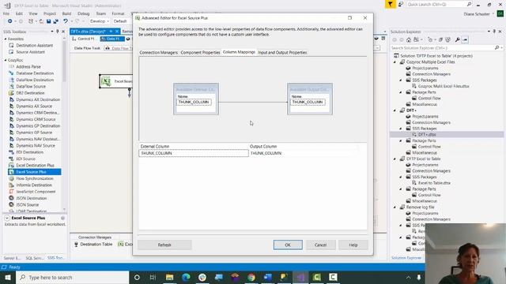Select Excel Destination Plus toolbox item
The image size is (506, 284).
(35, 165)
